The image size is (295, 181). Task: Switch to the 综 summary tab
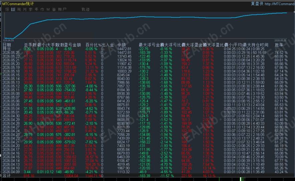7,9
